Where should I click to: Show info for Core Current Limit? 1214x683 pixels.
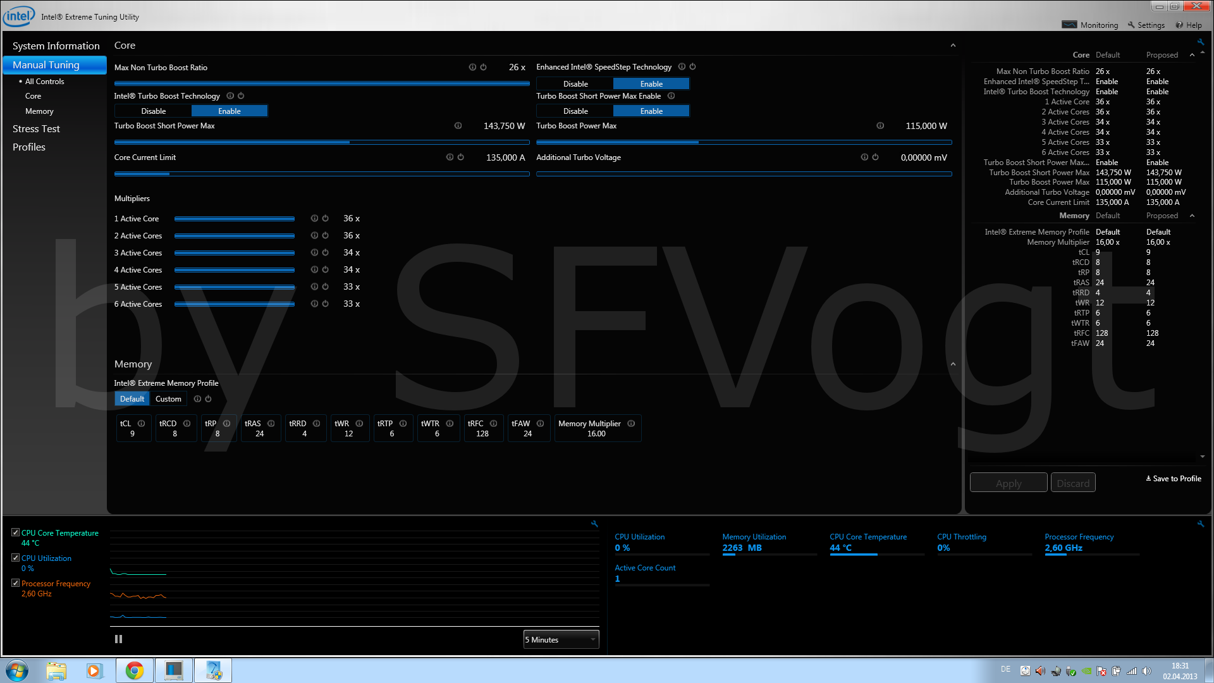click(450, 157)
